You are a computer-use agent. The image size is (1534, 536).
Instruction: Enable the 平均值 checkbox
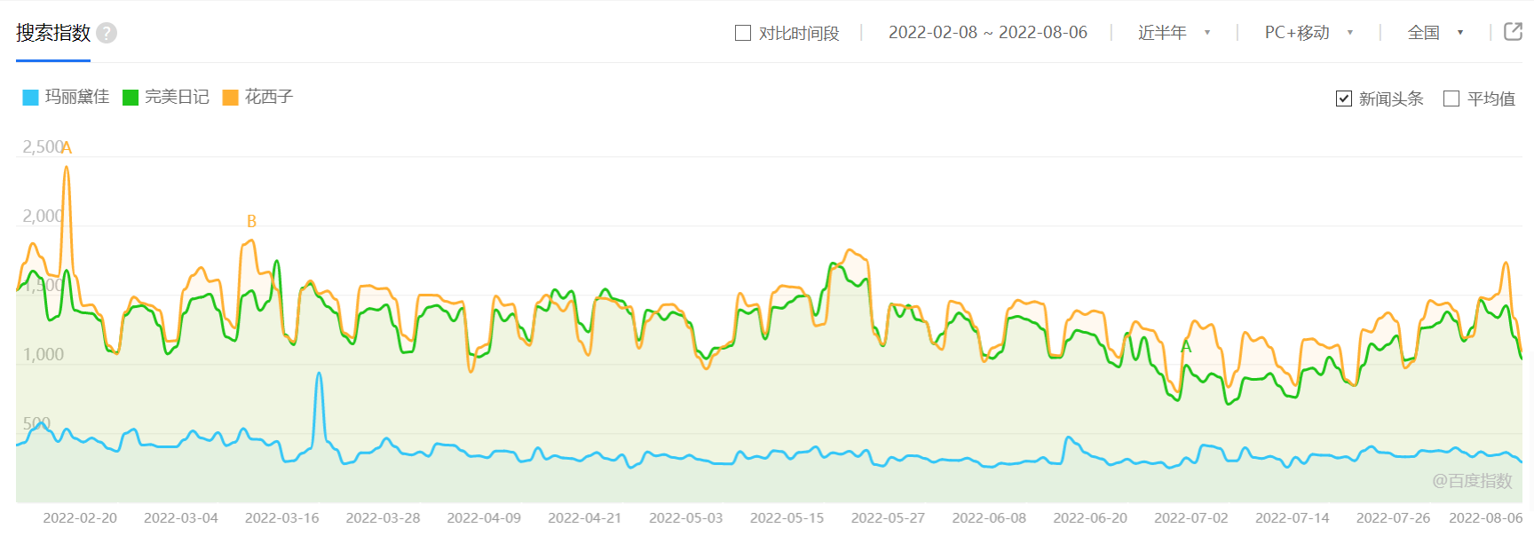1451,99
